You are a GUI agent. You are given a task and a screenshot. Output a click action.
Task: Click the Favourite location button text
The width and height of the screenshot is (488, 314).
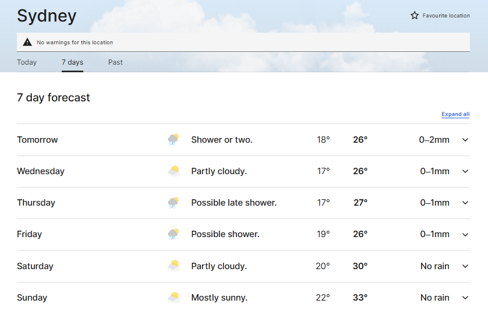446,16
